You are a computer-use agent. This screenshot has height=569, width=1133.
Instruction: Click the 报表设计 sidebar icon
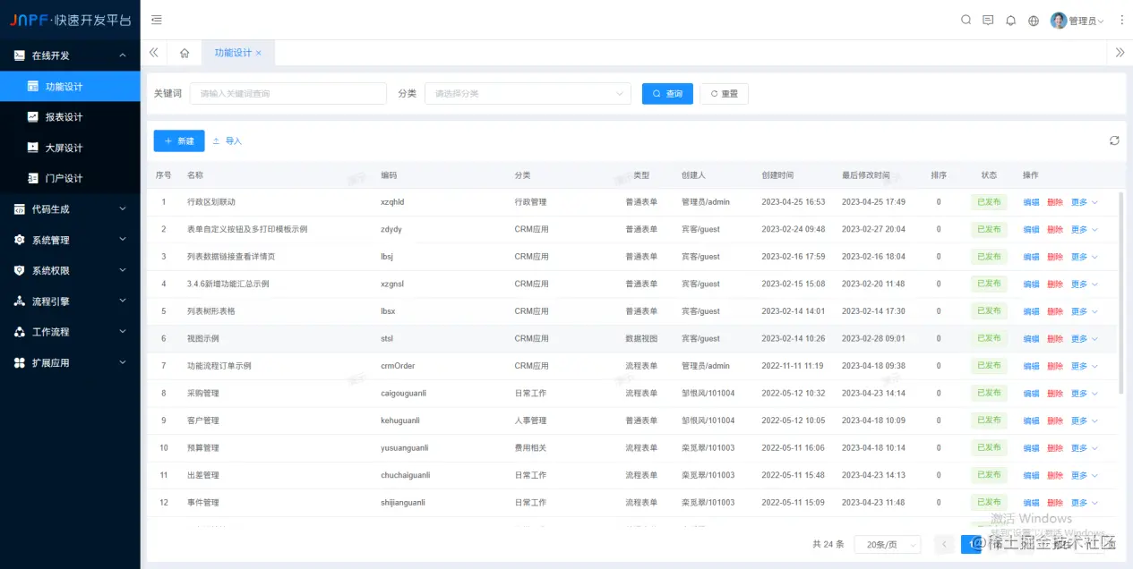33,117
